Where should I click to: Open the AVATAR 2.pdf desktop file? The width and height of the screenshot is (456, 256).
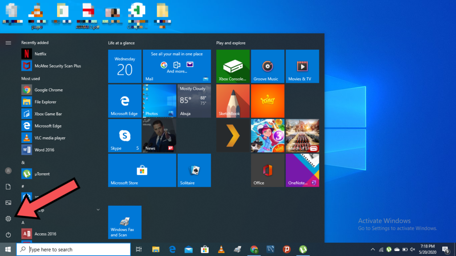pyautogui.click(x=88, y=16)
